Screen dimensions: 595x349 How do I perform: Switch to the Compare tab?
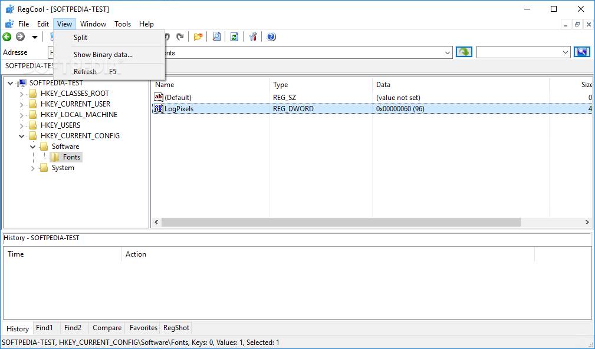tap(107, 327)
